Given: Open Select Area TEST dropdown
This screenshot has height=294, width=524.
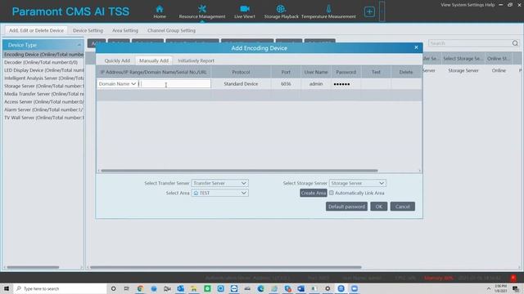Looking at the screenshot, I should (219, 193).
